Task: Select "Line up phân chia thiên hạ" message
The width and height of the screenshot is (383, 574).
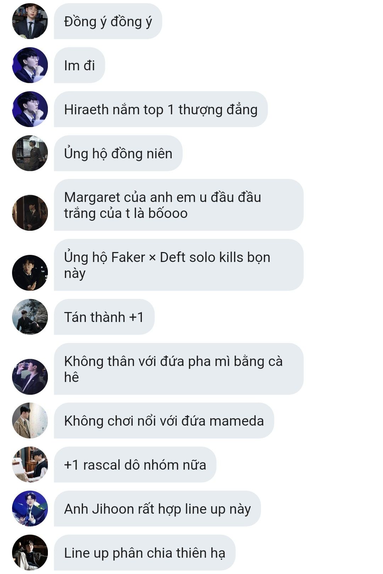Action: (x=145, y=552)
